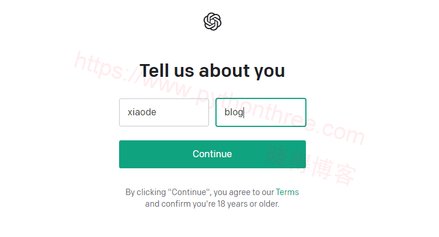Screen dimensions: 439x237
Task: Open the Terms link
Action: 287,192
